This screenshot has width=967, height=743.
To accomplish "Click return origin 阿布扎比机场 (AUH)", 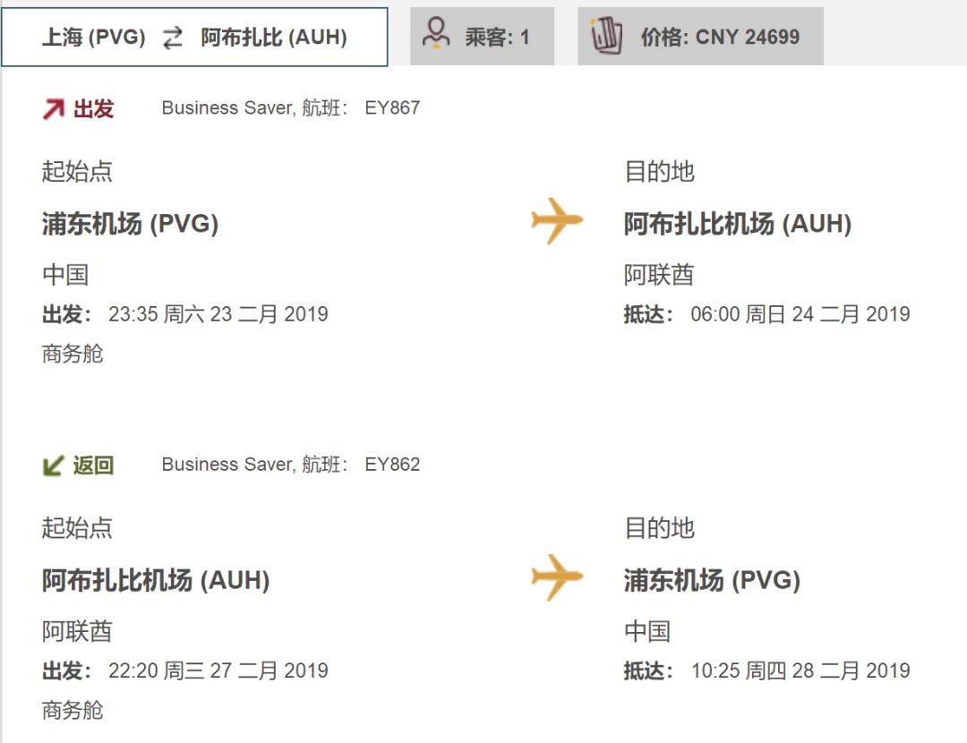I will (x=156, y=580).
